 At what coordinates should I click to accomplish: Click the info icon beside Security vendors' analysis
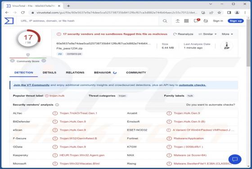pos(57,105)
